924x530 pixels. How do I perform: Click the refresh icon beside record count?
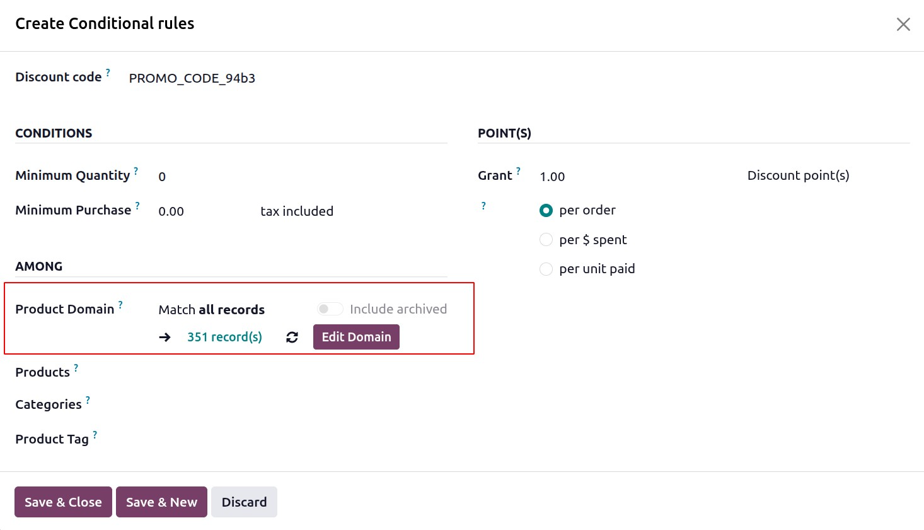point(292,338)
